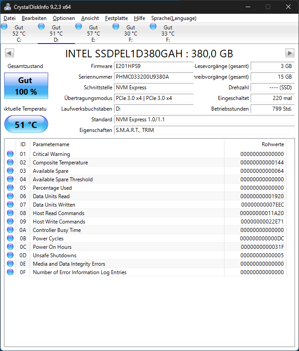Click the Drehzahl value ---- (SSD)
The width and height of the screenshot is (299, 351).
tap(273, 88)
